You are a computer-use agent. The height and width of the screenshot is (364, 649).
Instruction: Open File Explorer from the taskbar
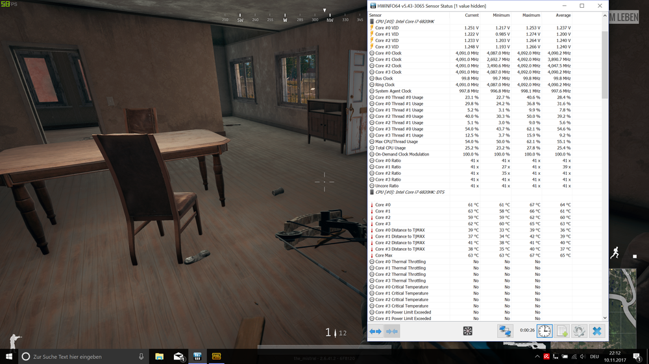(159, 356)
